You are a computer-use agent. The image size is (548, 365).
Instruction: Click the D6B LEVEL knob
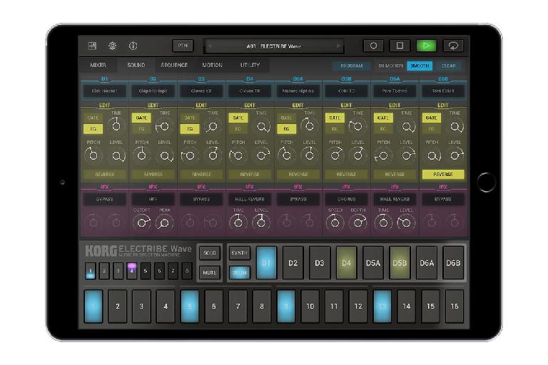(x=455, y=155)
